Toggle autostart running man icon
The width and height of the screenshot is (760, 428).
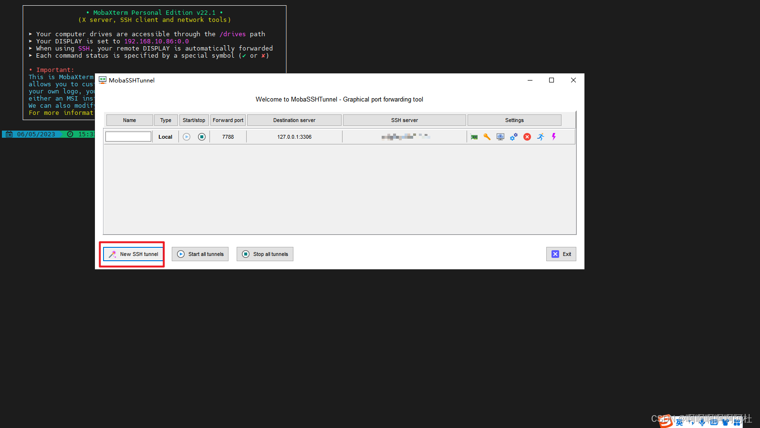[541, 137]
